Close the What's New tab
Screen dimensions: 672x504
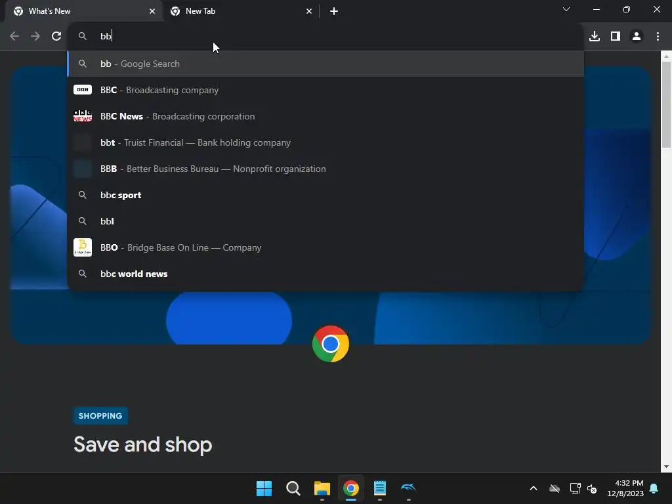(152, 11)
